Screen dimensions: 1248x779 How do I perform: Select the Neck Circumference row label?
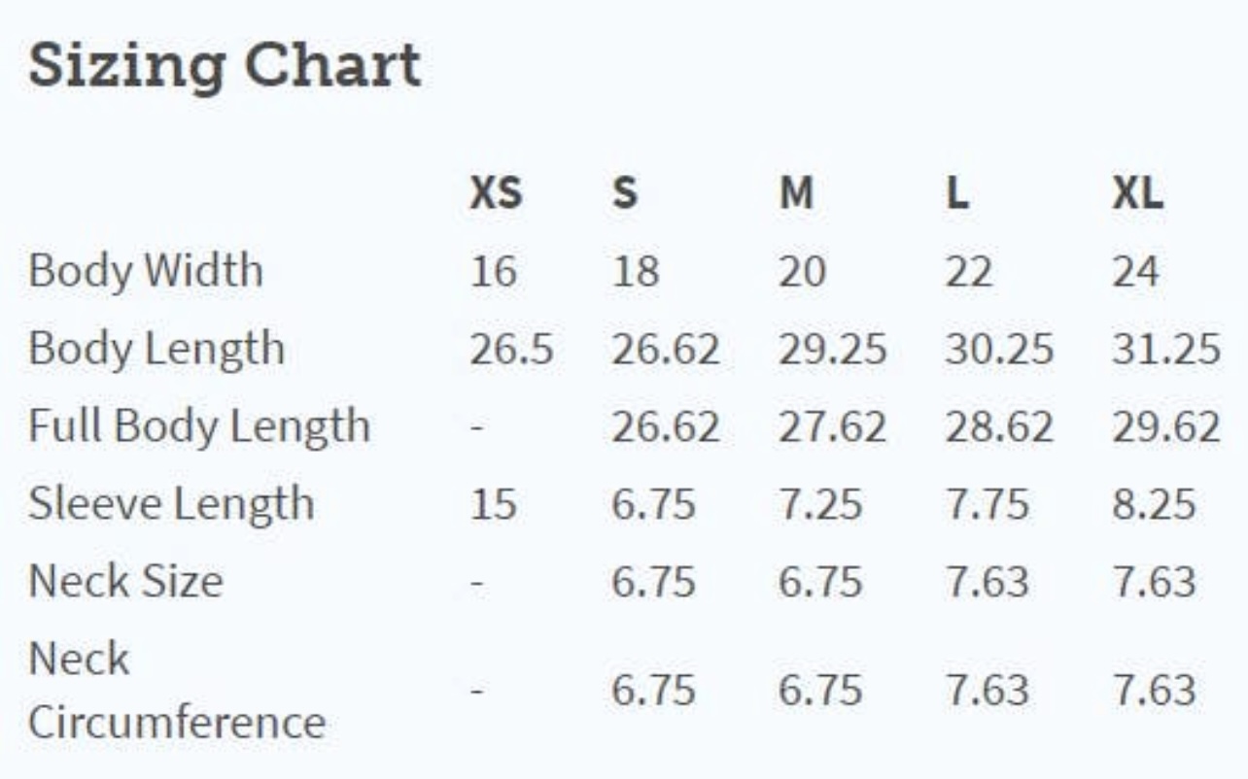pyautogui.click(x=176, y=691)
